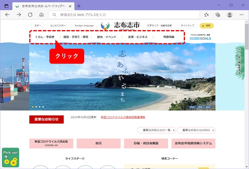249x169 pixels.
Task: Open the 産業・ビジネス menu
Action: click(138, 37)
